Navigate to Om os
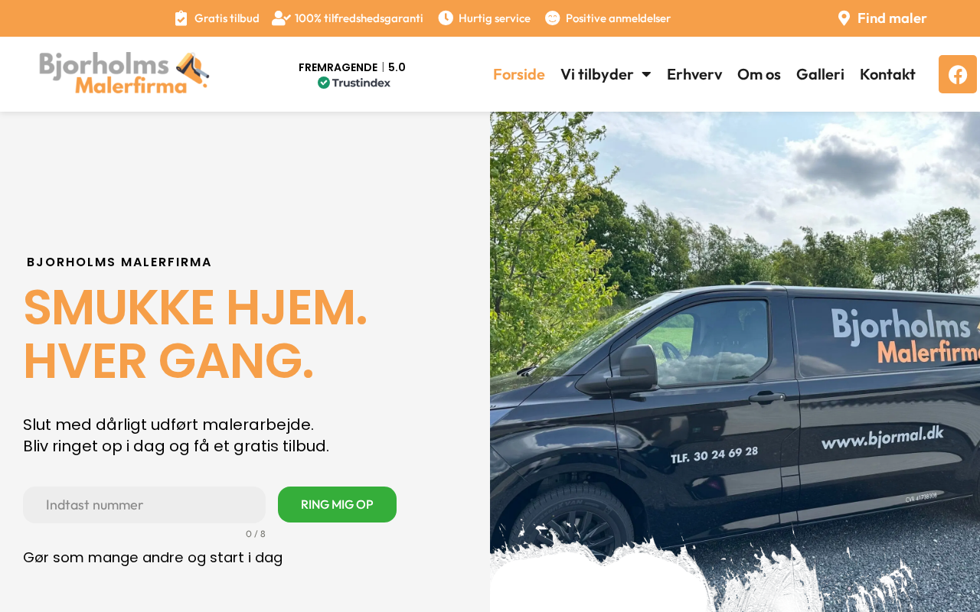980x612 pixels. pyautogui.click(x=759, y=74)
